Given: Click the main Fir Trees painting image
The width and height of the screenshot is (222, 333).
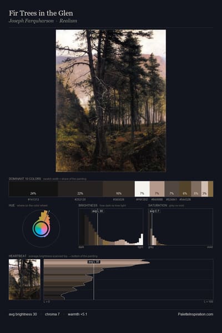Looking at the screenshot, I should pyautogui.click(x=111, y=100).
